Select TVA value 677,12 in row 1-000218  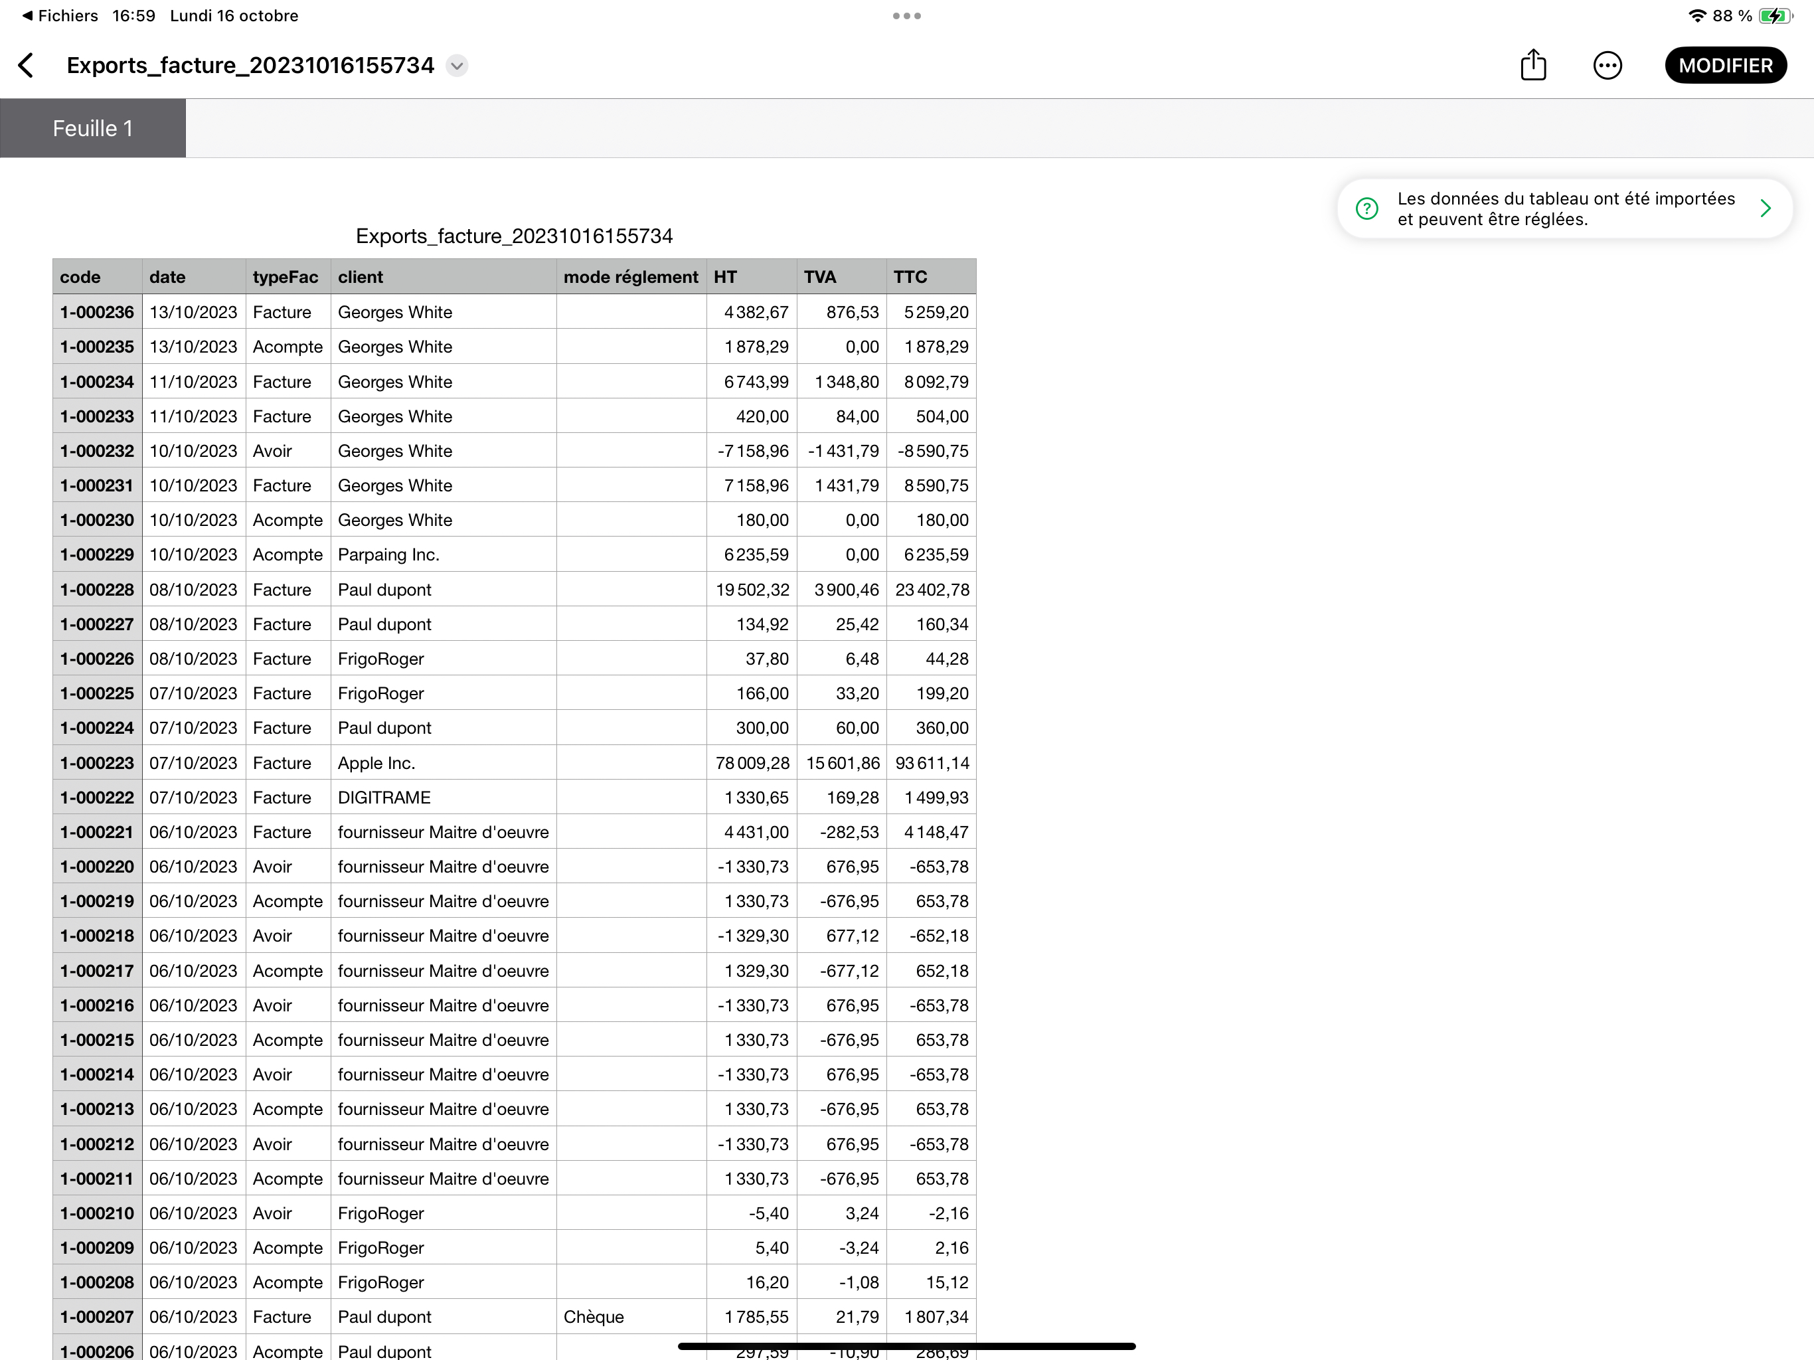(x=842, y=935)
